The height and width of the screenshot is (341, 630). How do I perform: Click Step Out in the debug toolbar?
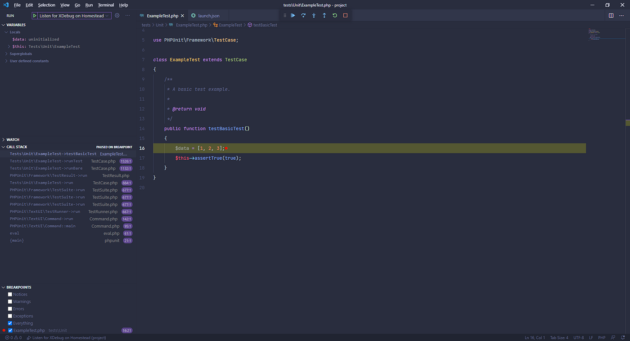coord(324,15)
